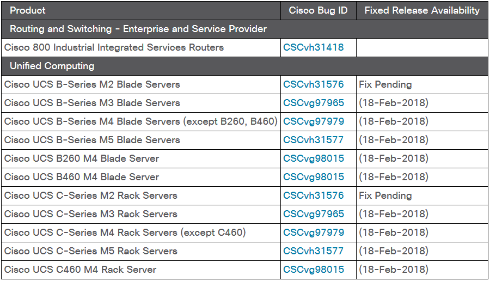This screenshot has width=490, height=281.
Task: Open CSCvg98015 link for UCS B260 M4
Action: point(314,158)
